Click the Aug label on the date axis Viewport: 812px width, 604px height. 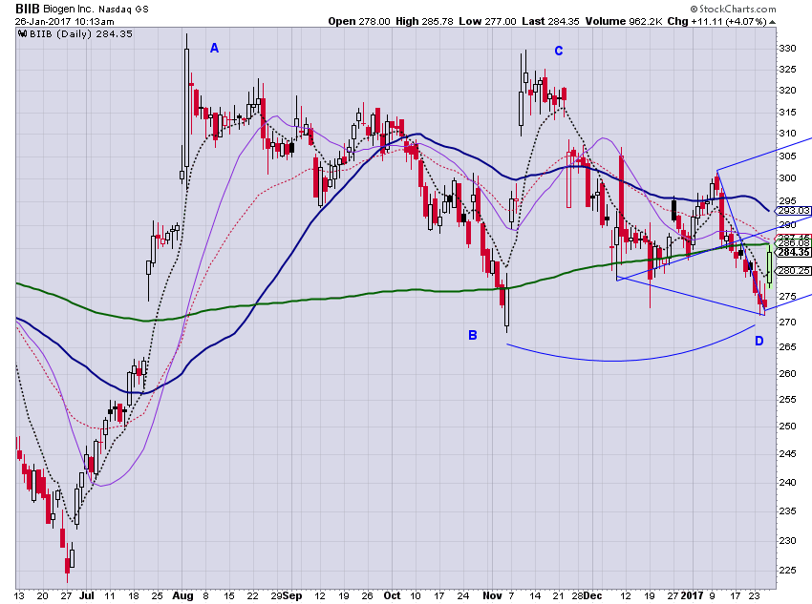click(182, 595)
